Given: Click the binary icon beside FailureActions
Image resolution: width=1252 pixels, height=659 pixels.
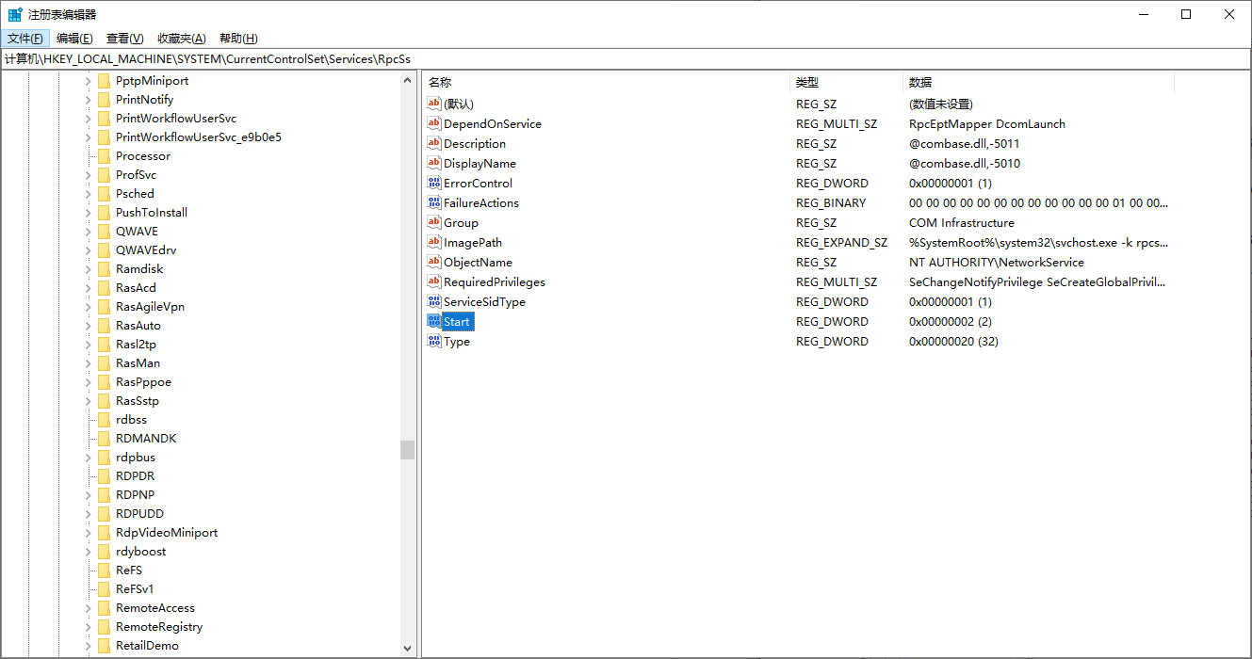Looking at the screenshot, I should point(433,202).
